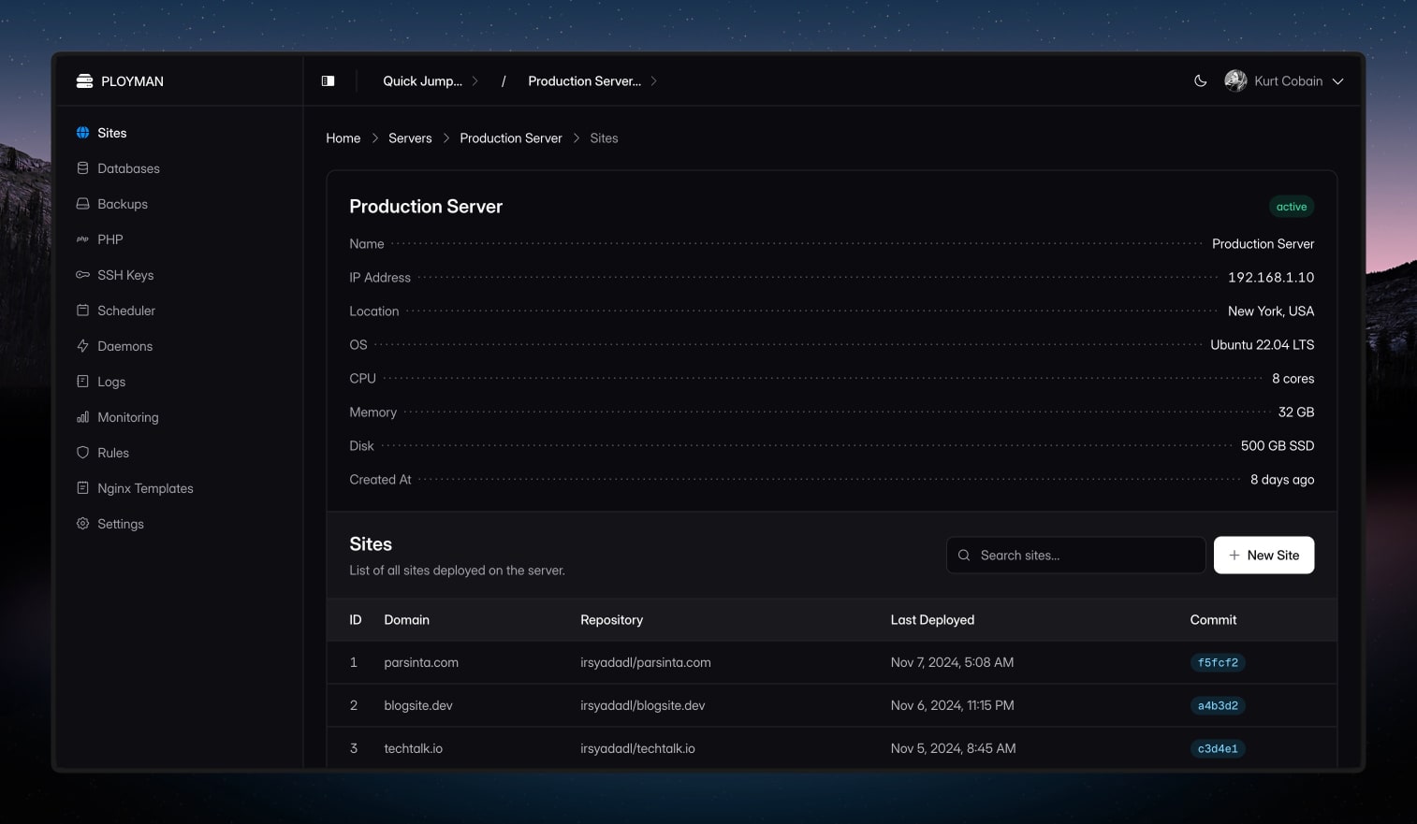The height and width of the screenshot is (824, 1417).
Task: Click the Commit column header
Action: pos(1213,620)
